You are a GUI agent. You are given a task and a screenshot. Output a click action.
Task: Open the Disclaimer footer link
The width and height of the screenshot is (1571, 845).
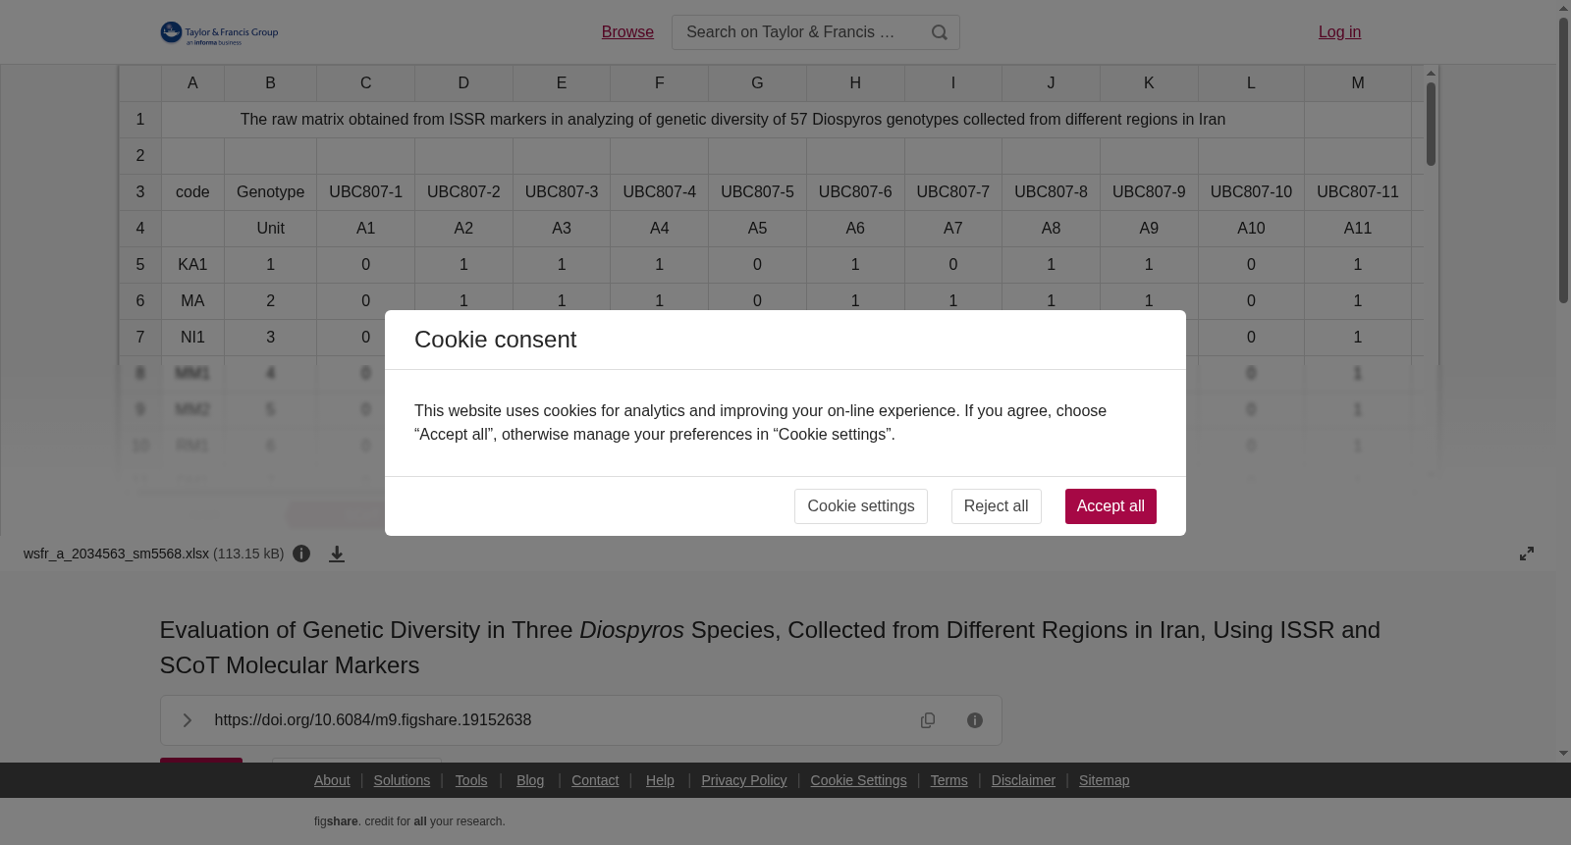click(1023, 780)
